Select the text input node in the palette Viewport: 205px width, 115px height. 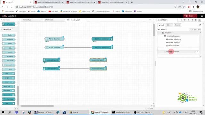tap(9, 57)
